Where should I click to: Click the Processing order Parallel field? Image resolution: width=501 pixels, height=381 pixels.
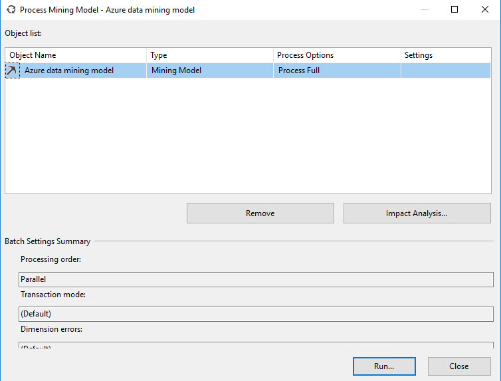256,279
